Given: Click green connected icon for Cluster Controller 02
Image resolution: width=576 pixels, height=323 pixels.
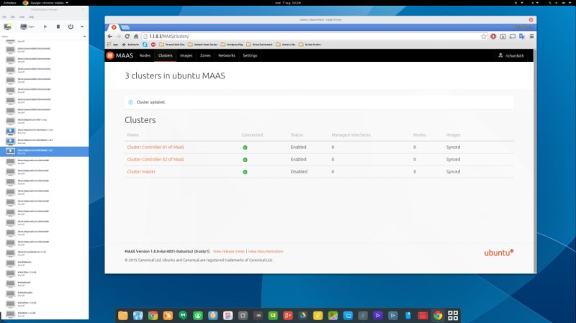Looking at the screenshot, I should [245, 160].
